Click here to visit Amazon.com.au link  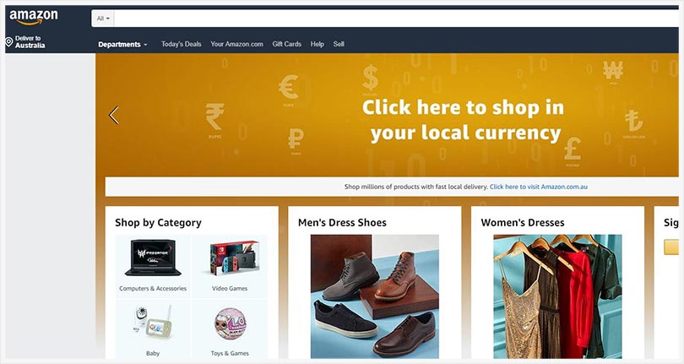538,187
